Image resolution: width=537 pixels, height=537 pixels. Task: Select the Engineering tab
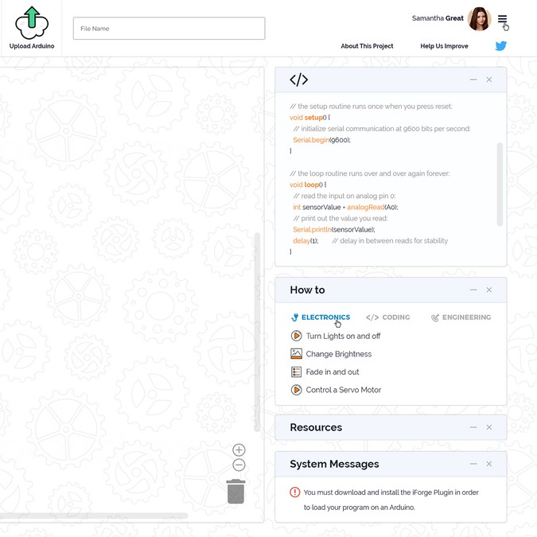(461, 317)
